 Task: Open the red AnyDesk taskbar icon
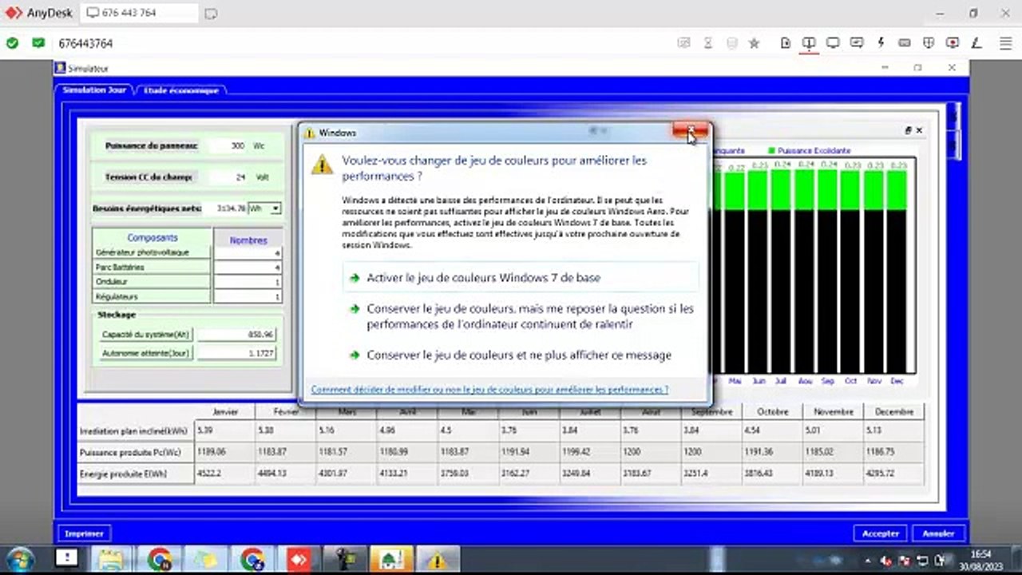(x=299, y=559)
